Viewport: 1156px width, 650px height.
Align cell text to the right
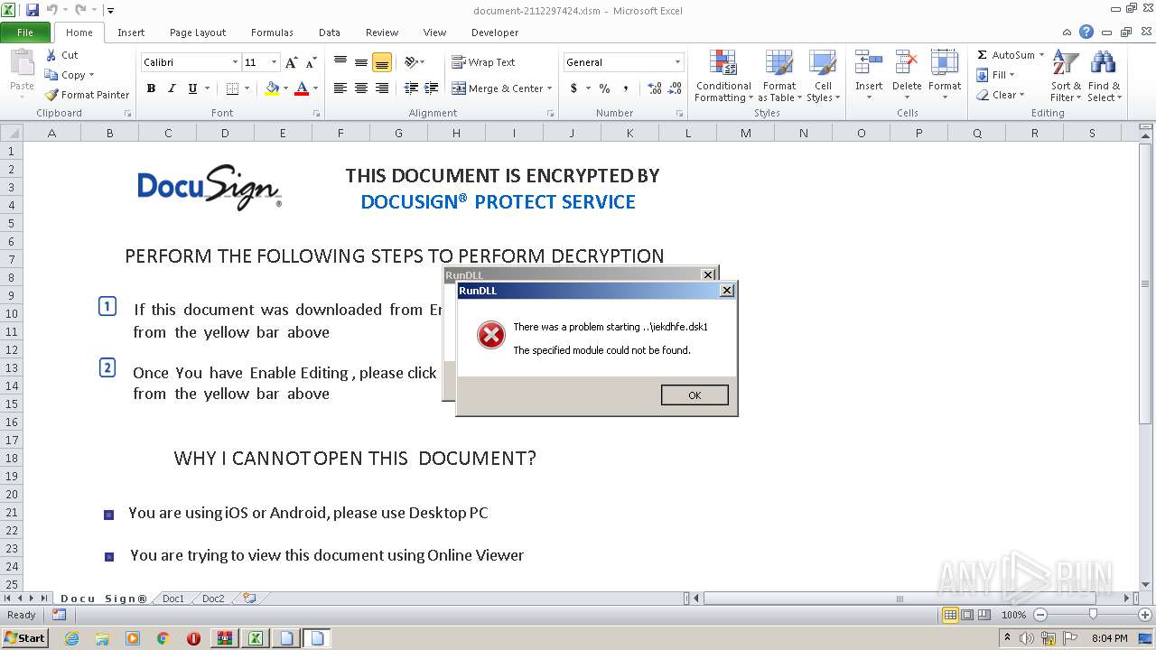(382, 88)
